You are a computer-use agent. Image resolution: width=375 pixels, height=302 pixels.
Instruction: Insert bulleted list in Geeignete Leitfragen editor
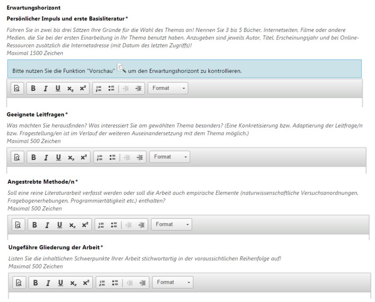click(112, 157)
